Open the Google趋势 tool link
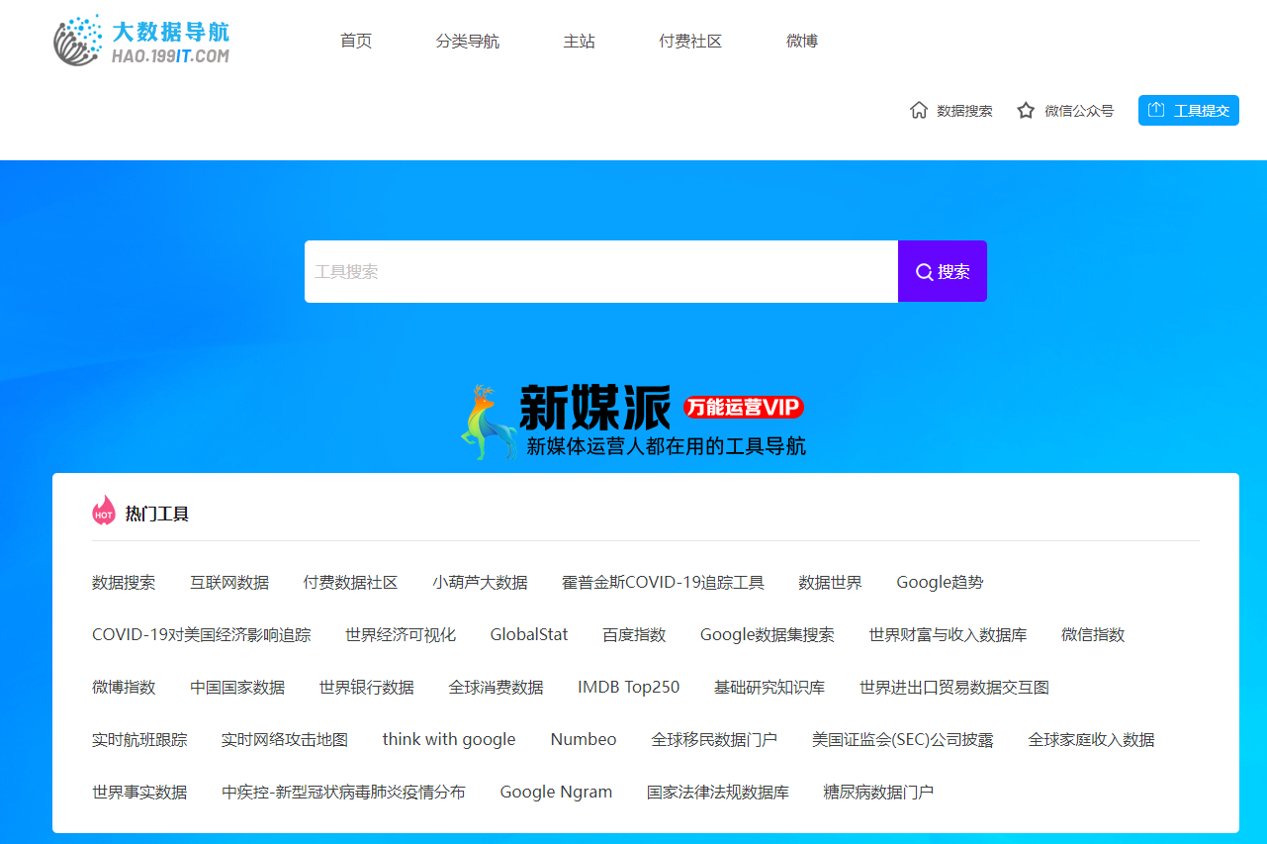The image size is (1267, 844). click(940, 583)
